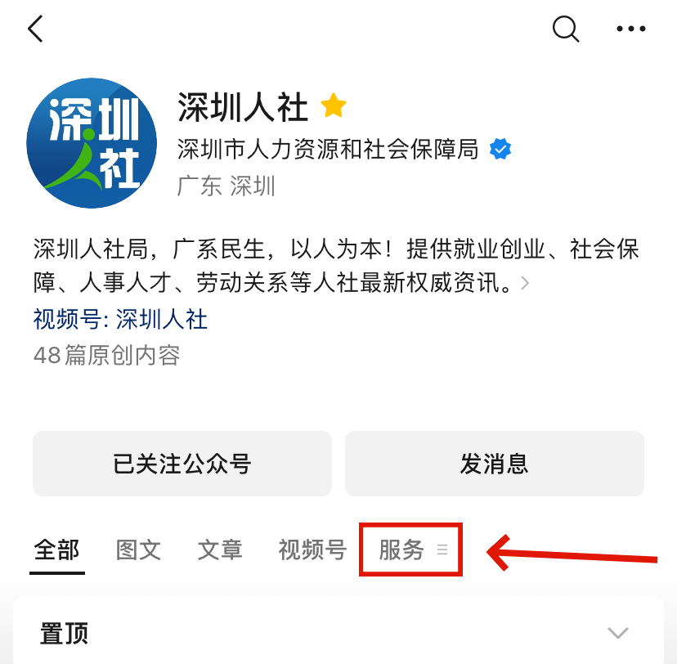Tap the list icon next to 服务

[442, 550]
